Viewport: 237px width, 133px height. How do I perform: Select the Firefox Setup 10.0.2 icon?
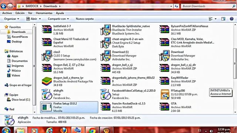pos(47,107)
